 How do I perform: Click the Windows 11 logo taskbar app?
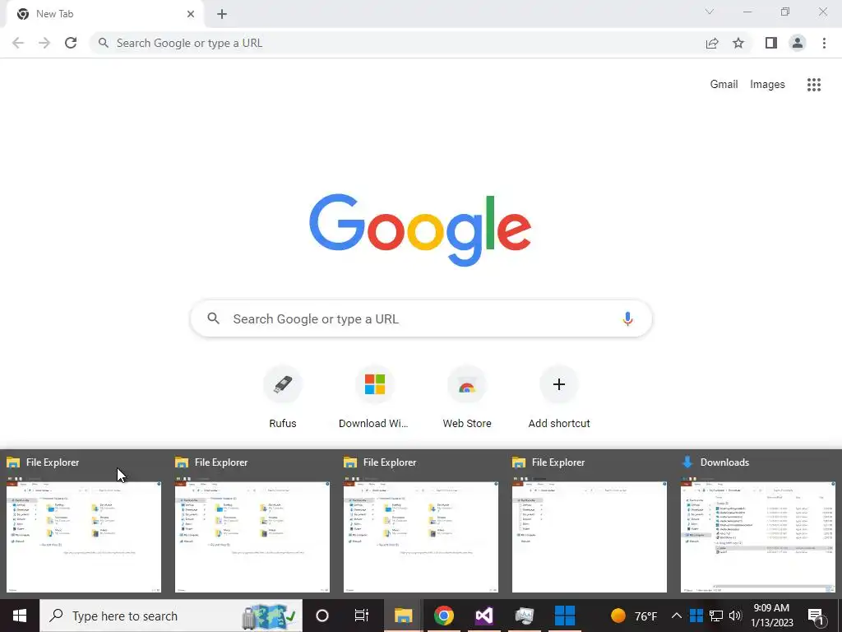(x=565, y=616)
